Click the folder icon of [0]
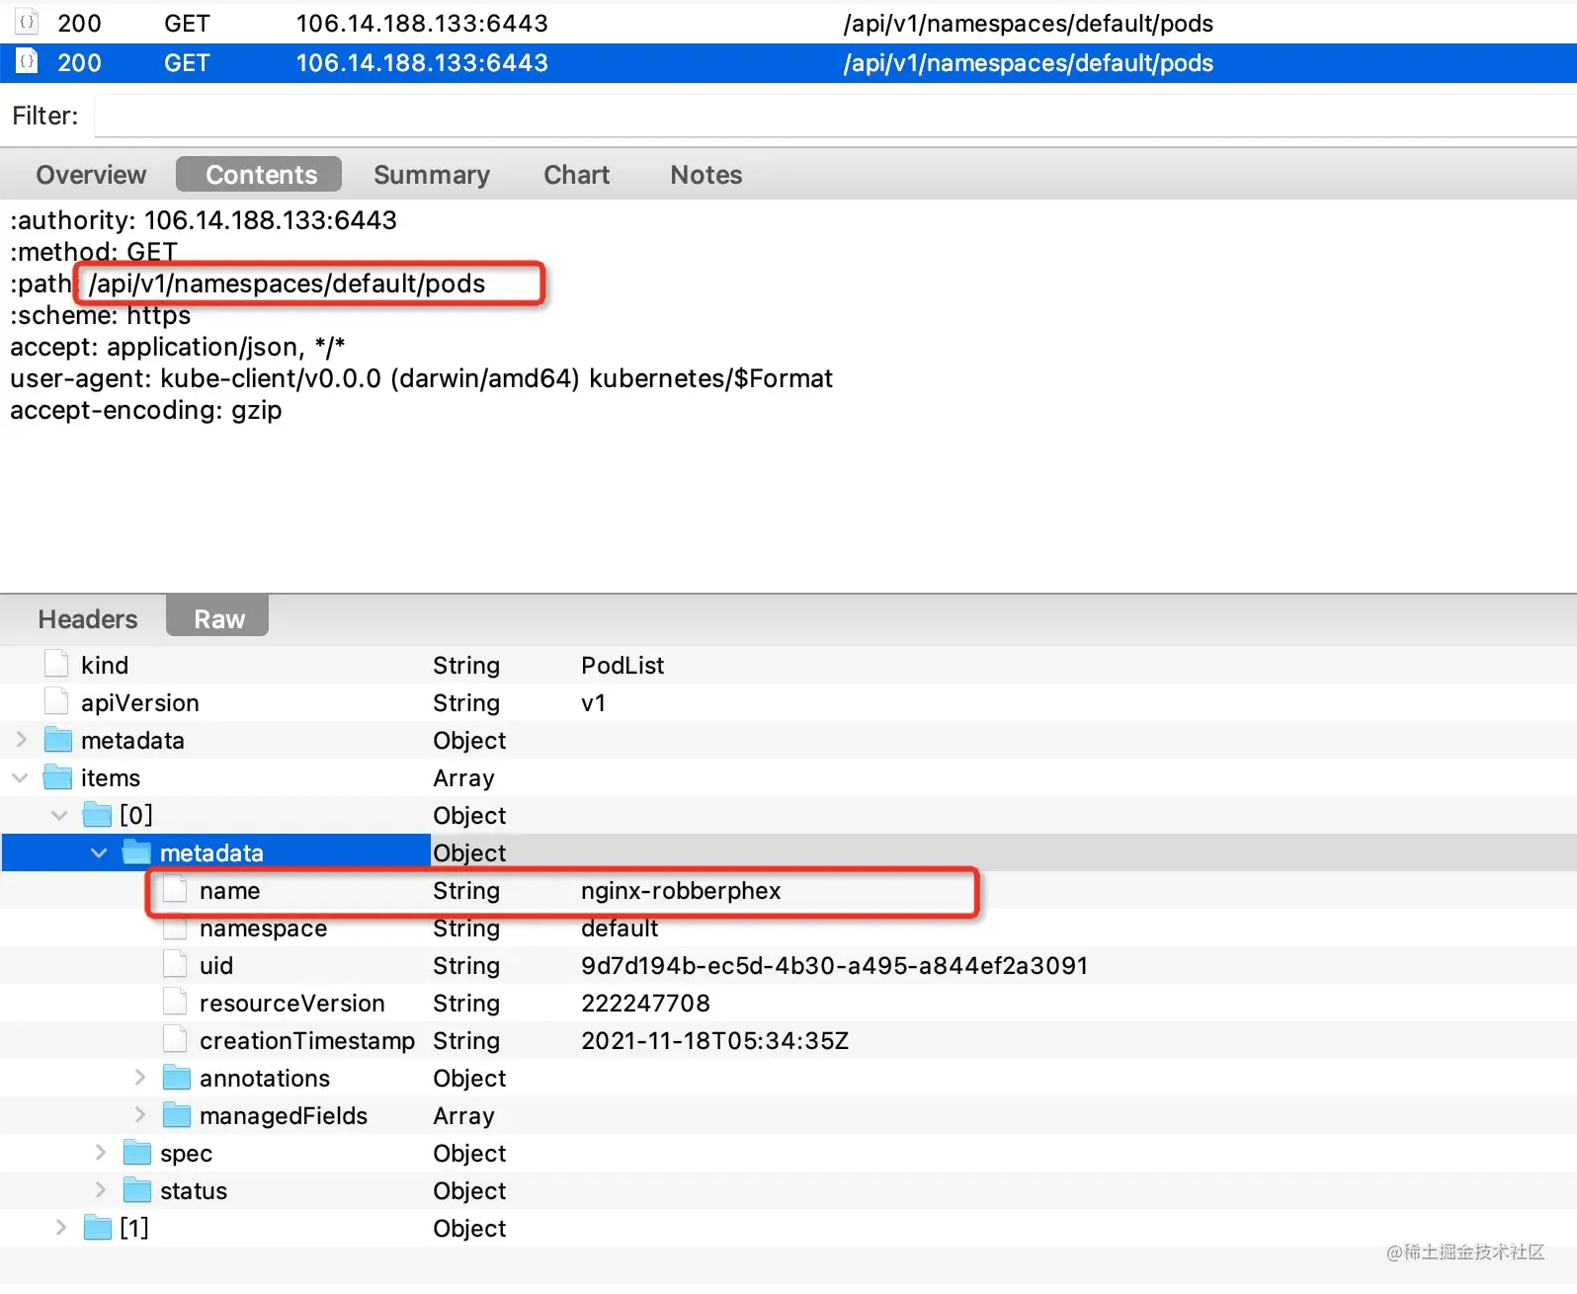 [98, 815]
